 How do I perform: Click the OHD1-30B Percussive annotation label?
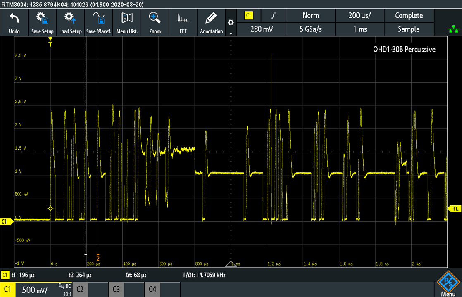click(404, 50)
